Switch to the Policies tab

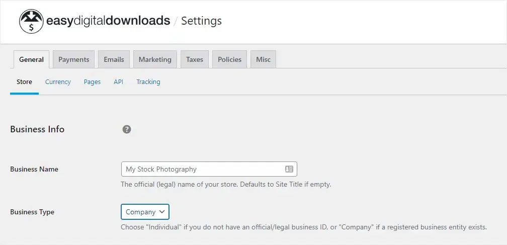click(229, 59)
